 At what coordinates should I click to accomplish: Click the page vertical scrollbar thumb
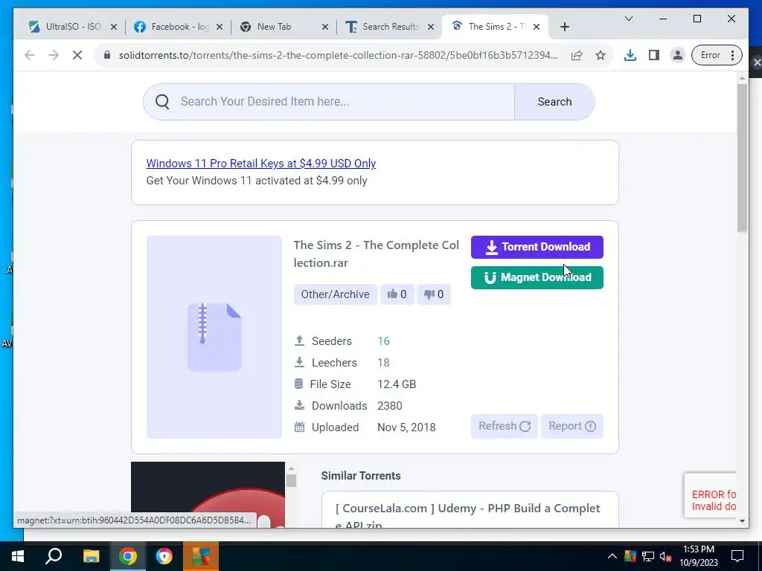tap(742, 158)
